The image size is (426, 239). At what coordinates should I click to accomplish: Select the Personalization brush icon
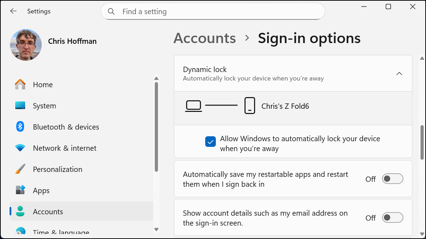20,169
